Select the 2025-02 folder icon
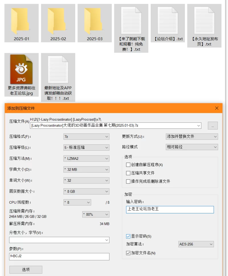This screenshot has height=276, width=228. coord(57,21)
